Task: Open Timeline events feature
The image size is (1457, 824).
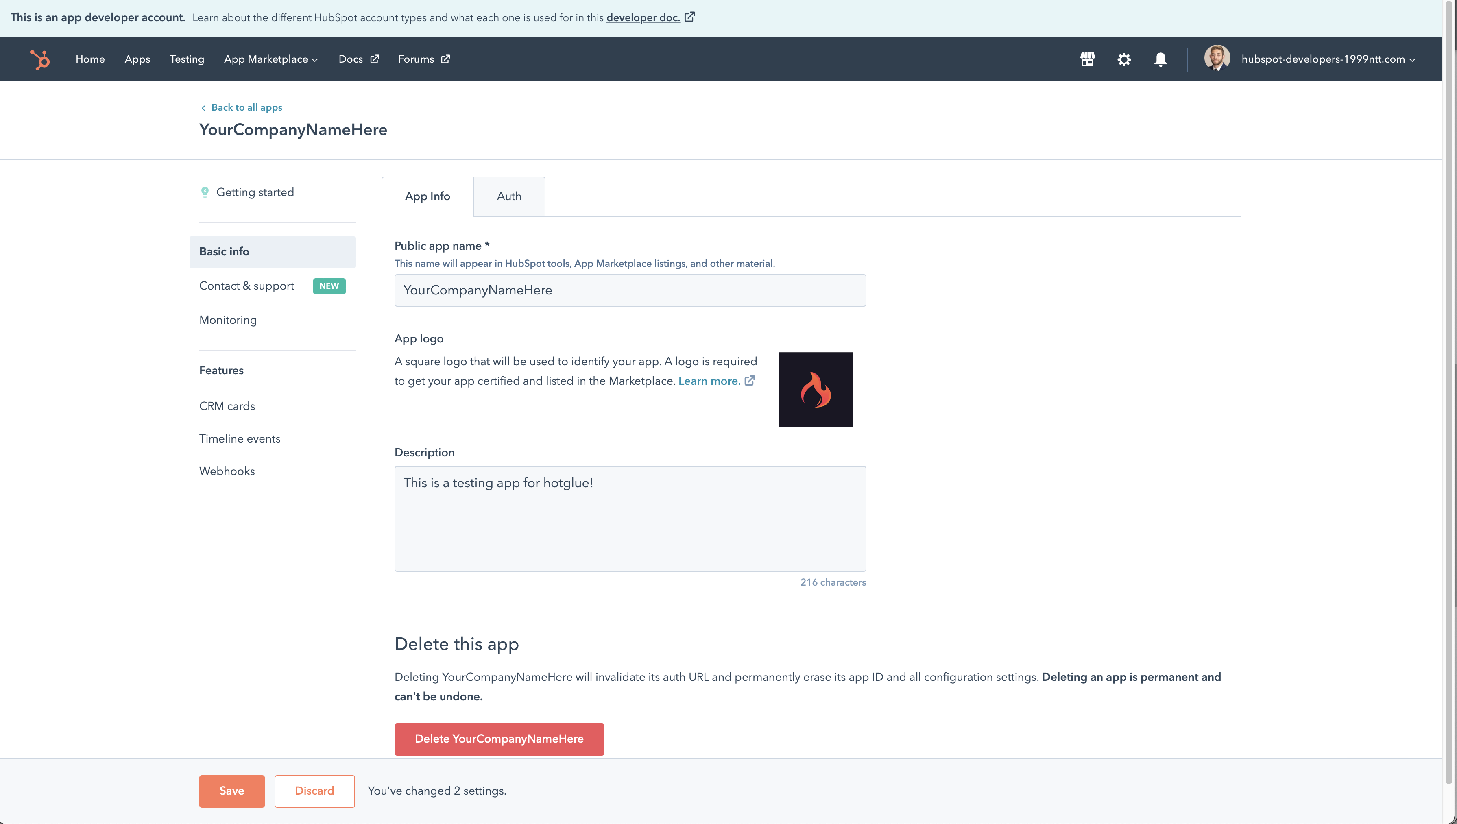Action: (239, 438)
